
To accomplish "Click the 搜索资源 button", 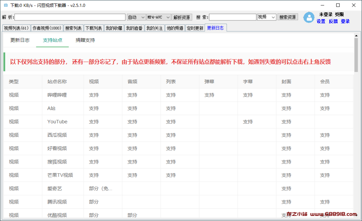I will 287,17.
